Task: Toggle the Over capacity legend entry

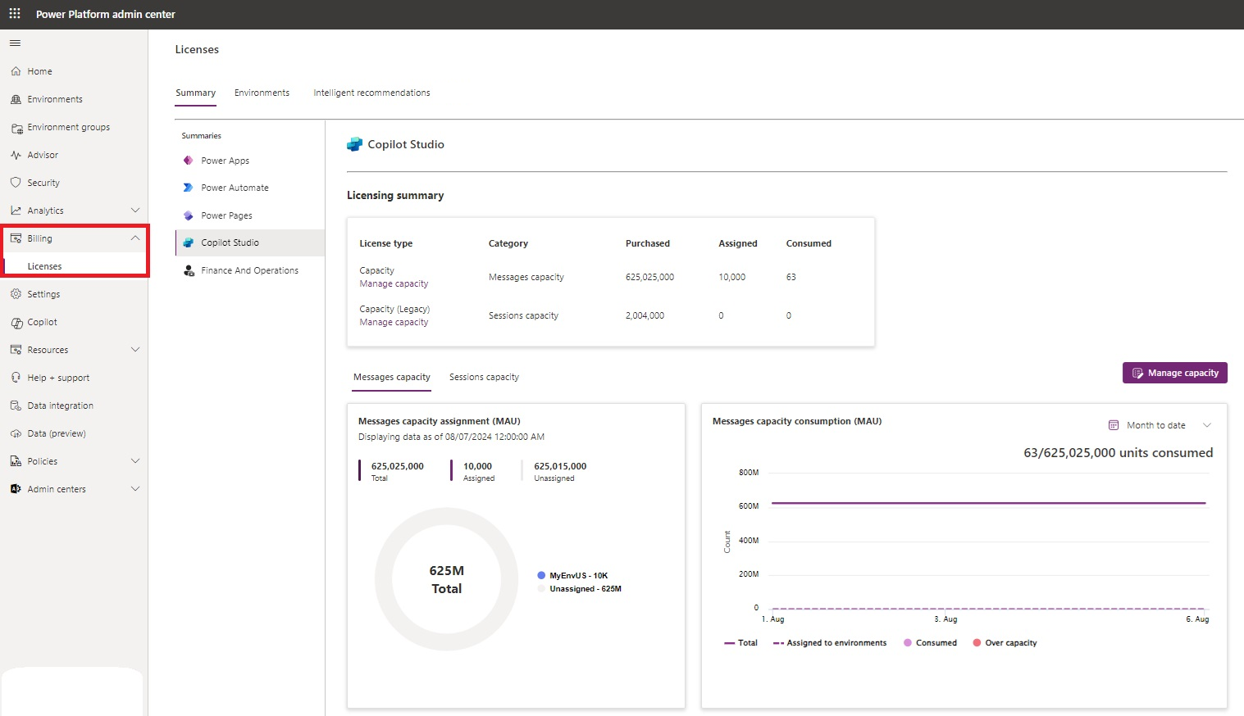Action: pyautogui.click(x=1005, y=643)
